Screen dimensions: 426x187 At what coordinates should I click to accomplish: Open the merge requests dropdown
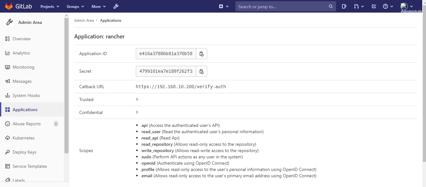point(359,6)
